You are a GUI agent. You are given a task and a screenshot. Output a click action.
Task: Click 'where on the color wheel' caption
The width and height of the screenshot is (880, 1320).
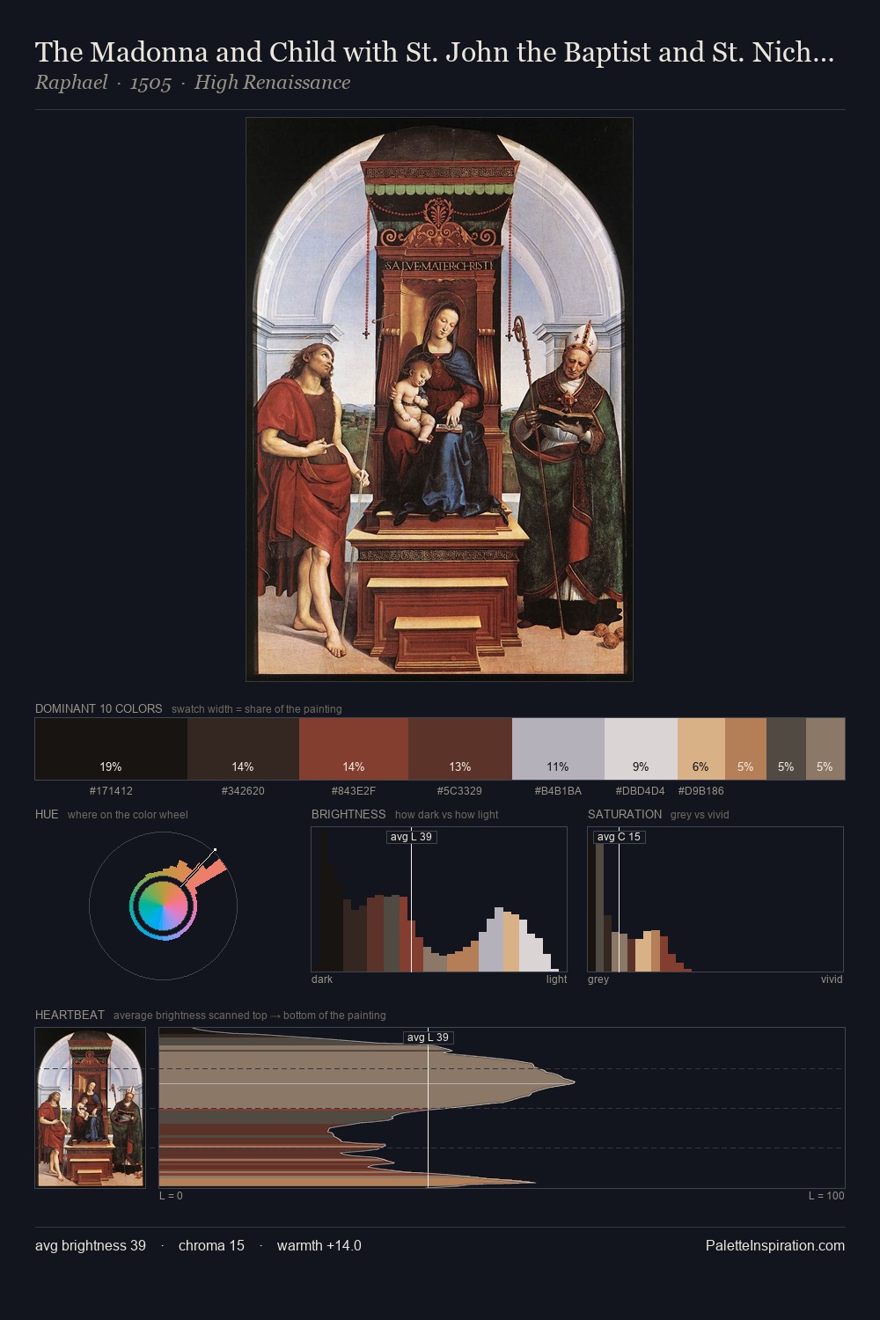pyautogui.click(x=128, y=815)
